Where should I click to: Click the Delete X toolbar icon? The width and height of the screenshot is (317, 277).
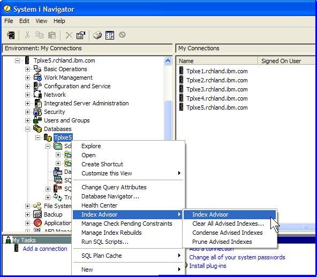69,35
